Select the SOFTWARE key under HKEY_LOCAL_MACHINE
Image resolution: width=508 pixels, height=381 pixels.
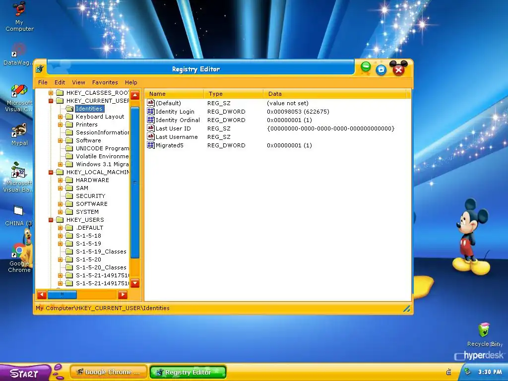click(92, 204)
